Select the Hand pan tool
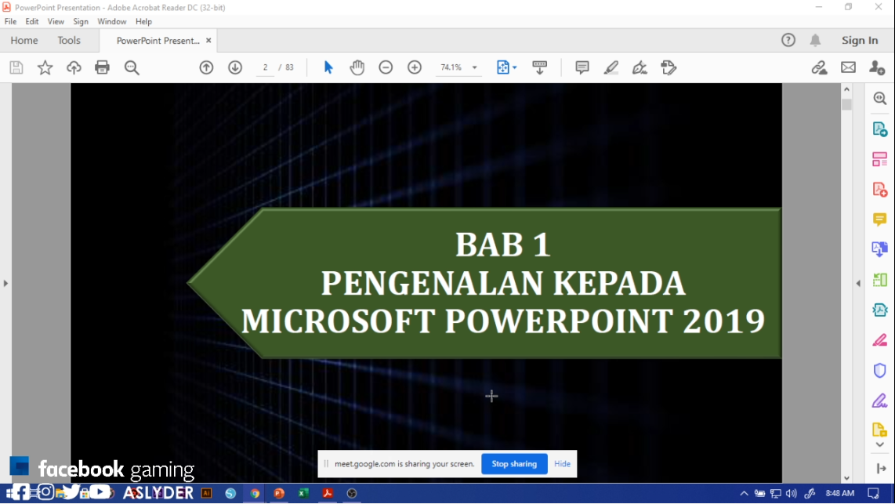This screenshot has height=504, width=895. click(x=357, y=67)
